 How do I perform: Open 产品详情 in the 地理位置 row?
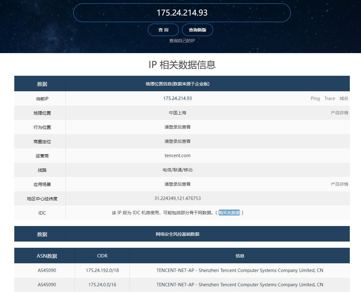pyautogui.click(x=339, y=113)
